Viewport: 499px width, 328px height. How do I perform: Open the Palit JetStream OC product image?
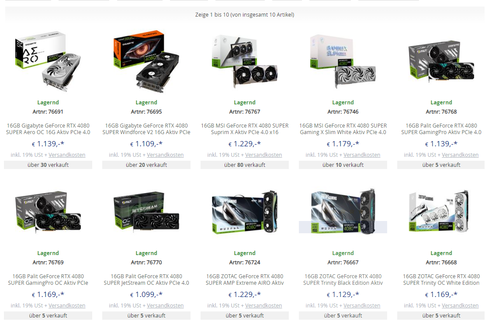(146, 211)
